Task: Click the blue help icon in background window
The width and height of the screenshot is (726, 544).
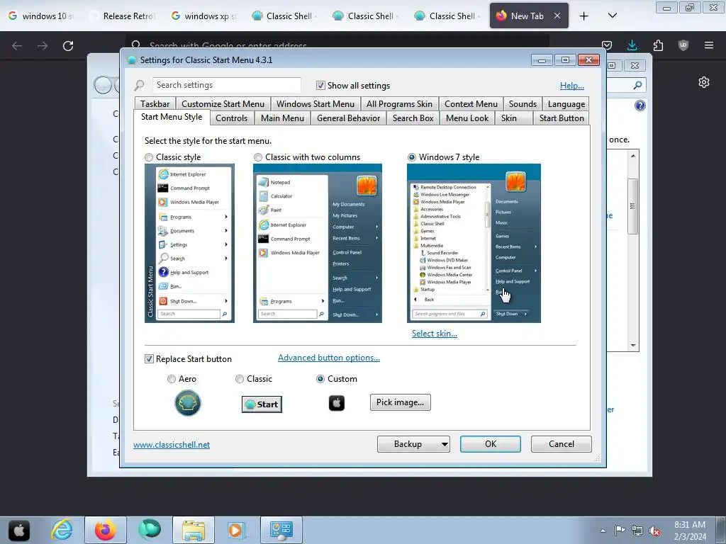Action: click(640, 106)
